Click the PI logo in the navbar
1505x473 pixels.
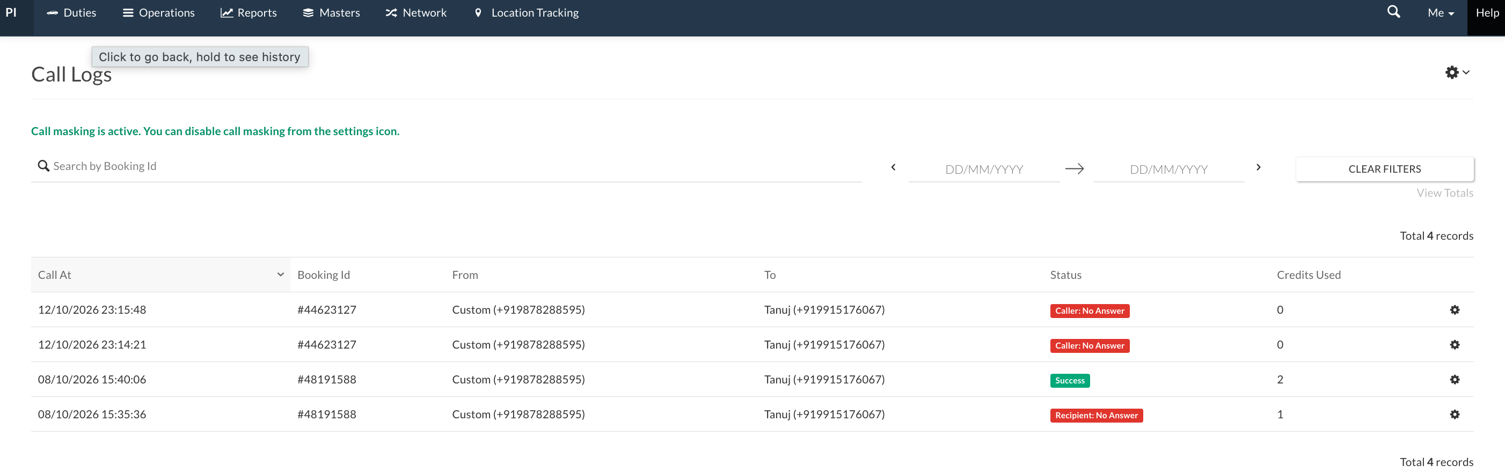click(11, 13)
